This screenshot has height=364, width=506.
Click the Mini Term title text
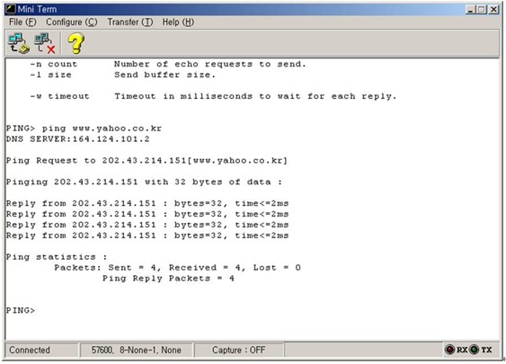click(x=37, y=9)
